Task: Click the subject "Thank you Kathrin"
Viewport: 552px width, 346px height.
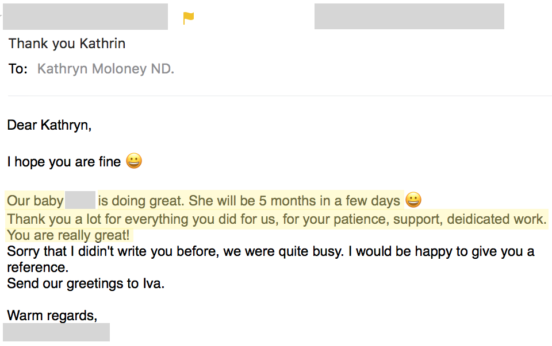Action: tap(67, 44)
